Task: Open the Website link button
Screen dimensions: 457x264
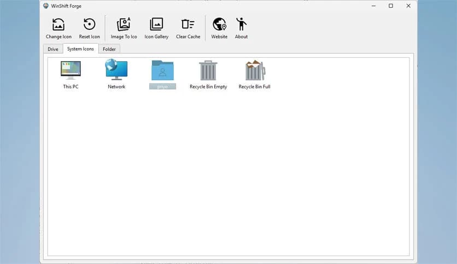Action: (x=219, y=28)
